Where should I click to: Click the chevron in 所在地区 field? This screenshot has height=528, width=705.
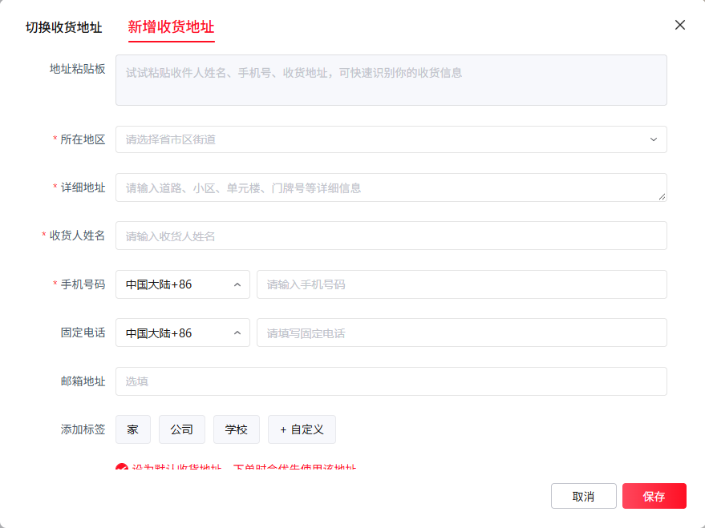pyautogui.click(x=654, y=139)
